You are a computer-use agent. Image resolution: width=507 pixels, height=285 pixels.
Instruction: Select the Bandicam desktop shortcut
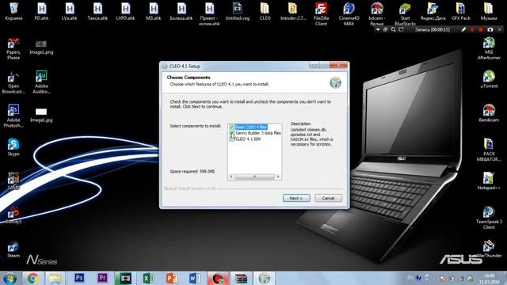[489, 112]
